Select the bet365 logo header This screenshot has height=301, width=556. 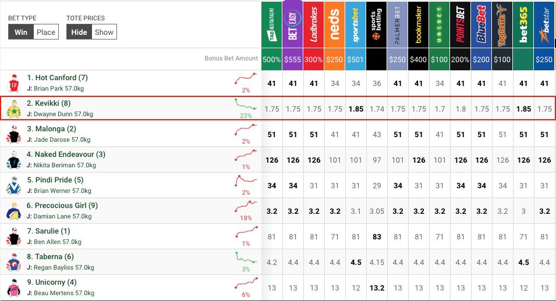[x=523, y=24]
